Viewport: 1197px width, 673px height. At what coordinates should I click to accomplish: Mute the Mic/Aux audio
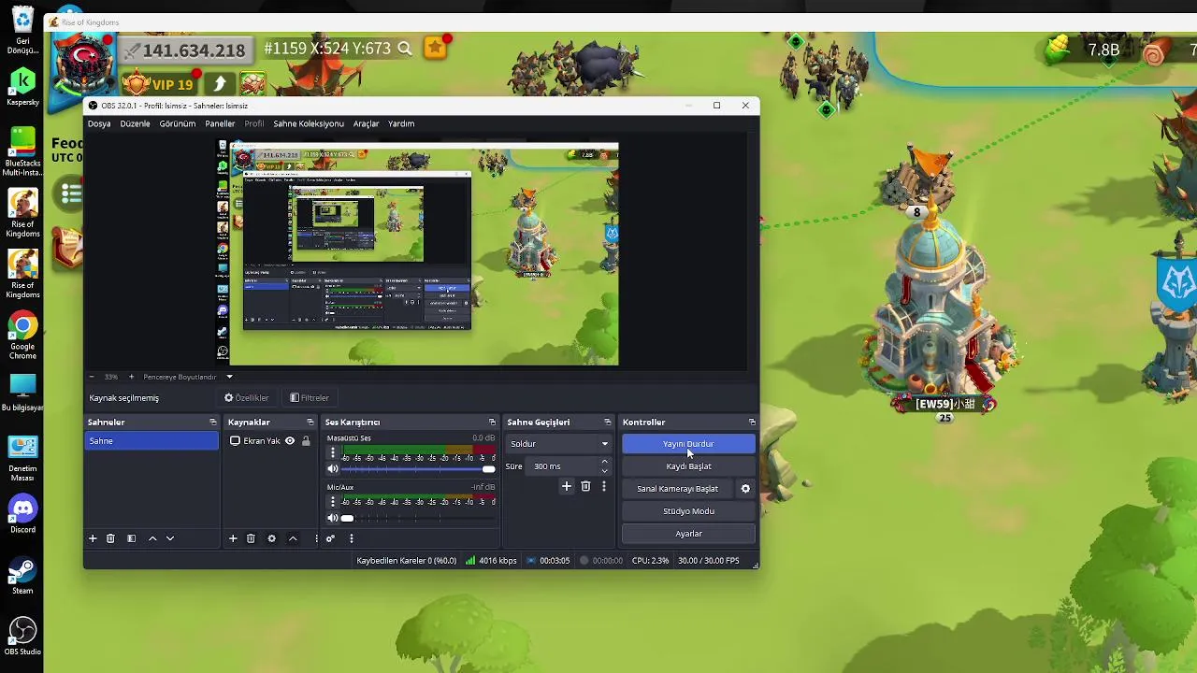[x=332, y=518]
